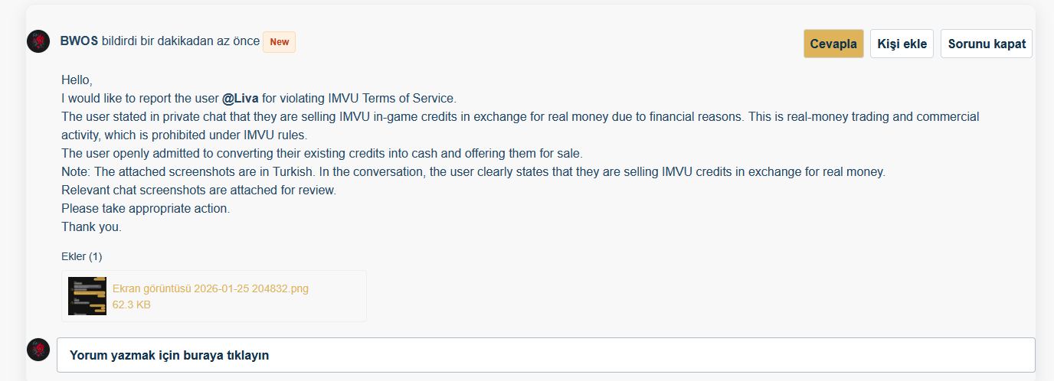Click the Ekler (1) attachments label
This screenshot has height=381, width=1054.
(82, 256)
